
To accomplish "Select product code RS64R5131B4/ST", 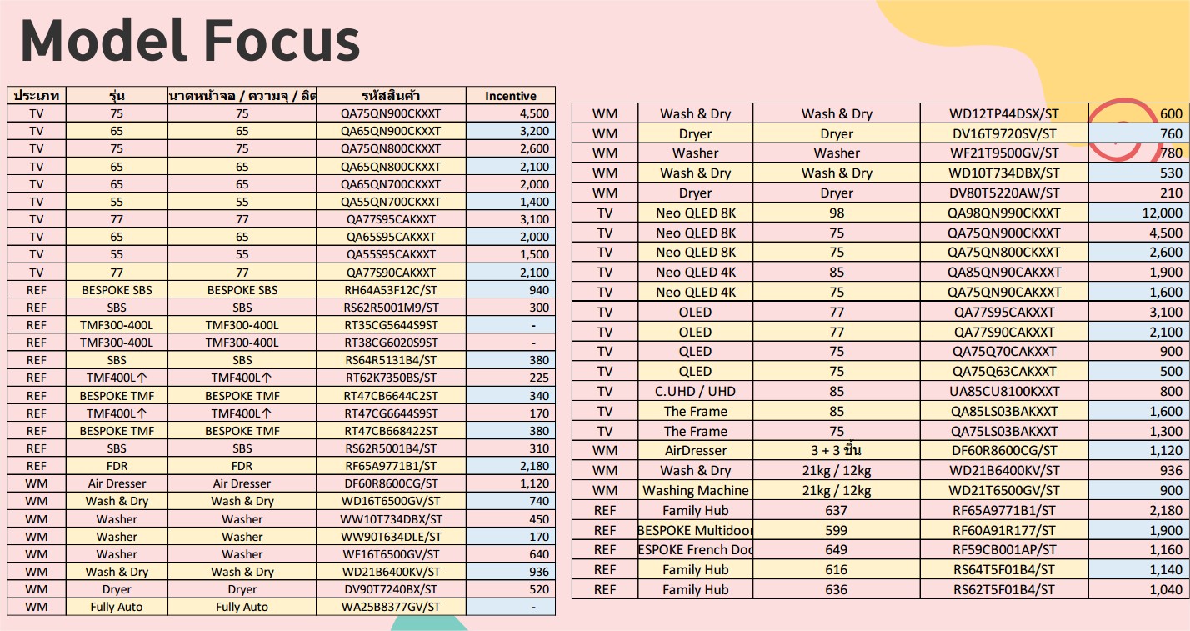I will tap(390, 360).
